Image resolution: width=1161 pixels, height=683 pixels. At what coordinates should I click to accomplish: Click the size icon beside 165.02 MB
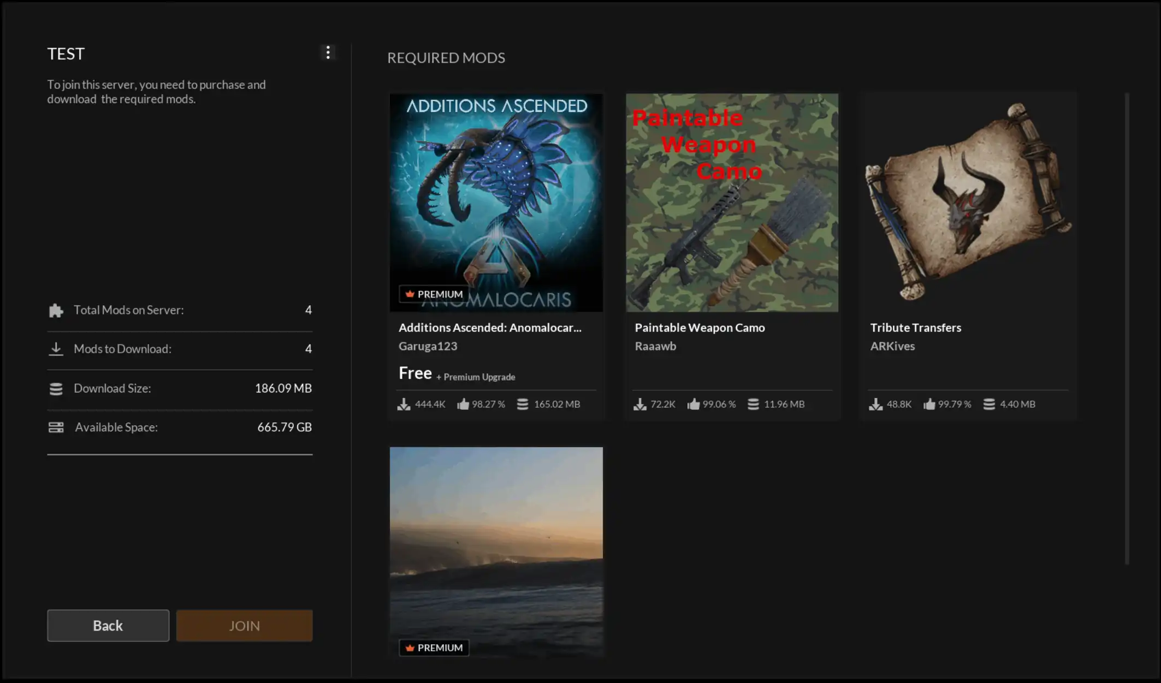click(x=523, y=404)
